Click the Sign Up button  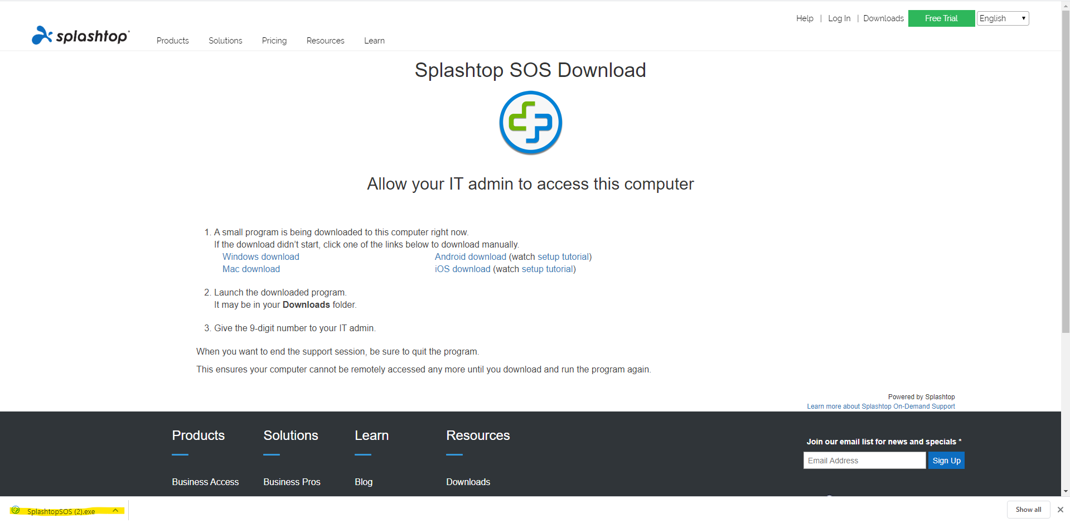(x=946, y=461)
